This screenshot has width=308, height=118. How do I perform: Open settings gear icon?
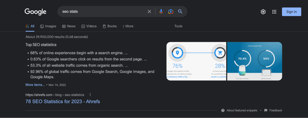(263, 12)
